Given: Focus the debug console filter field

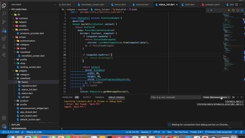Looking at the screenshot, I should click(x=176, y=97).
